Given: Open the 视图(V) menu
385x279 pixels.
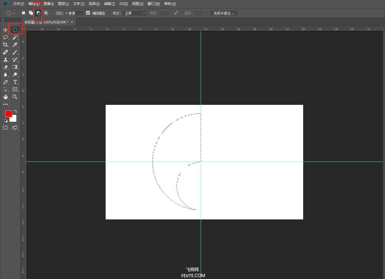Looking at the screenshot, I should (138, 4).
